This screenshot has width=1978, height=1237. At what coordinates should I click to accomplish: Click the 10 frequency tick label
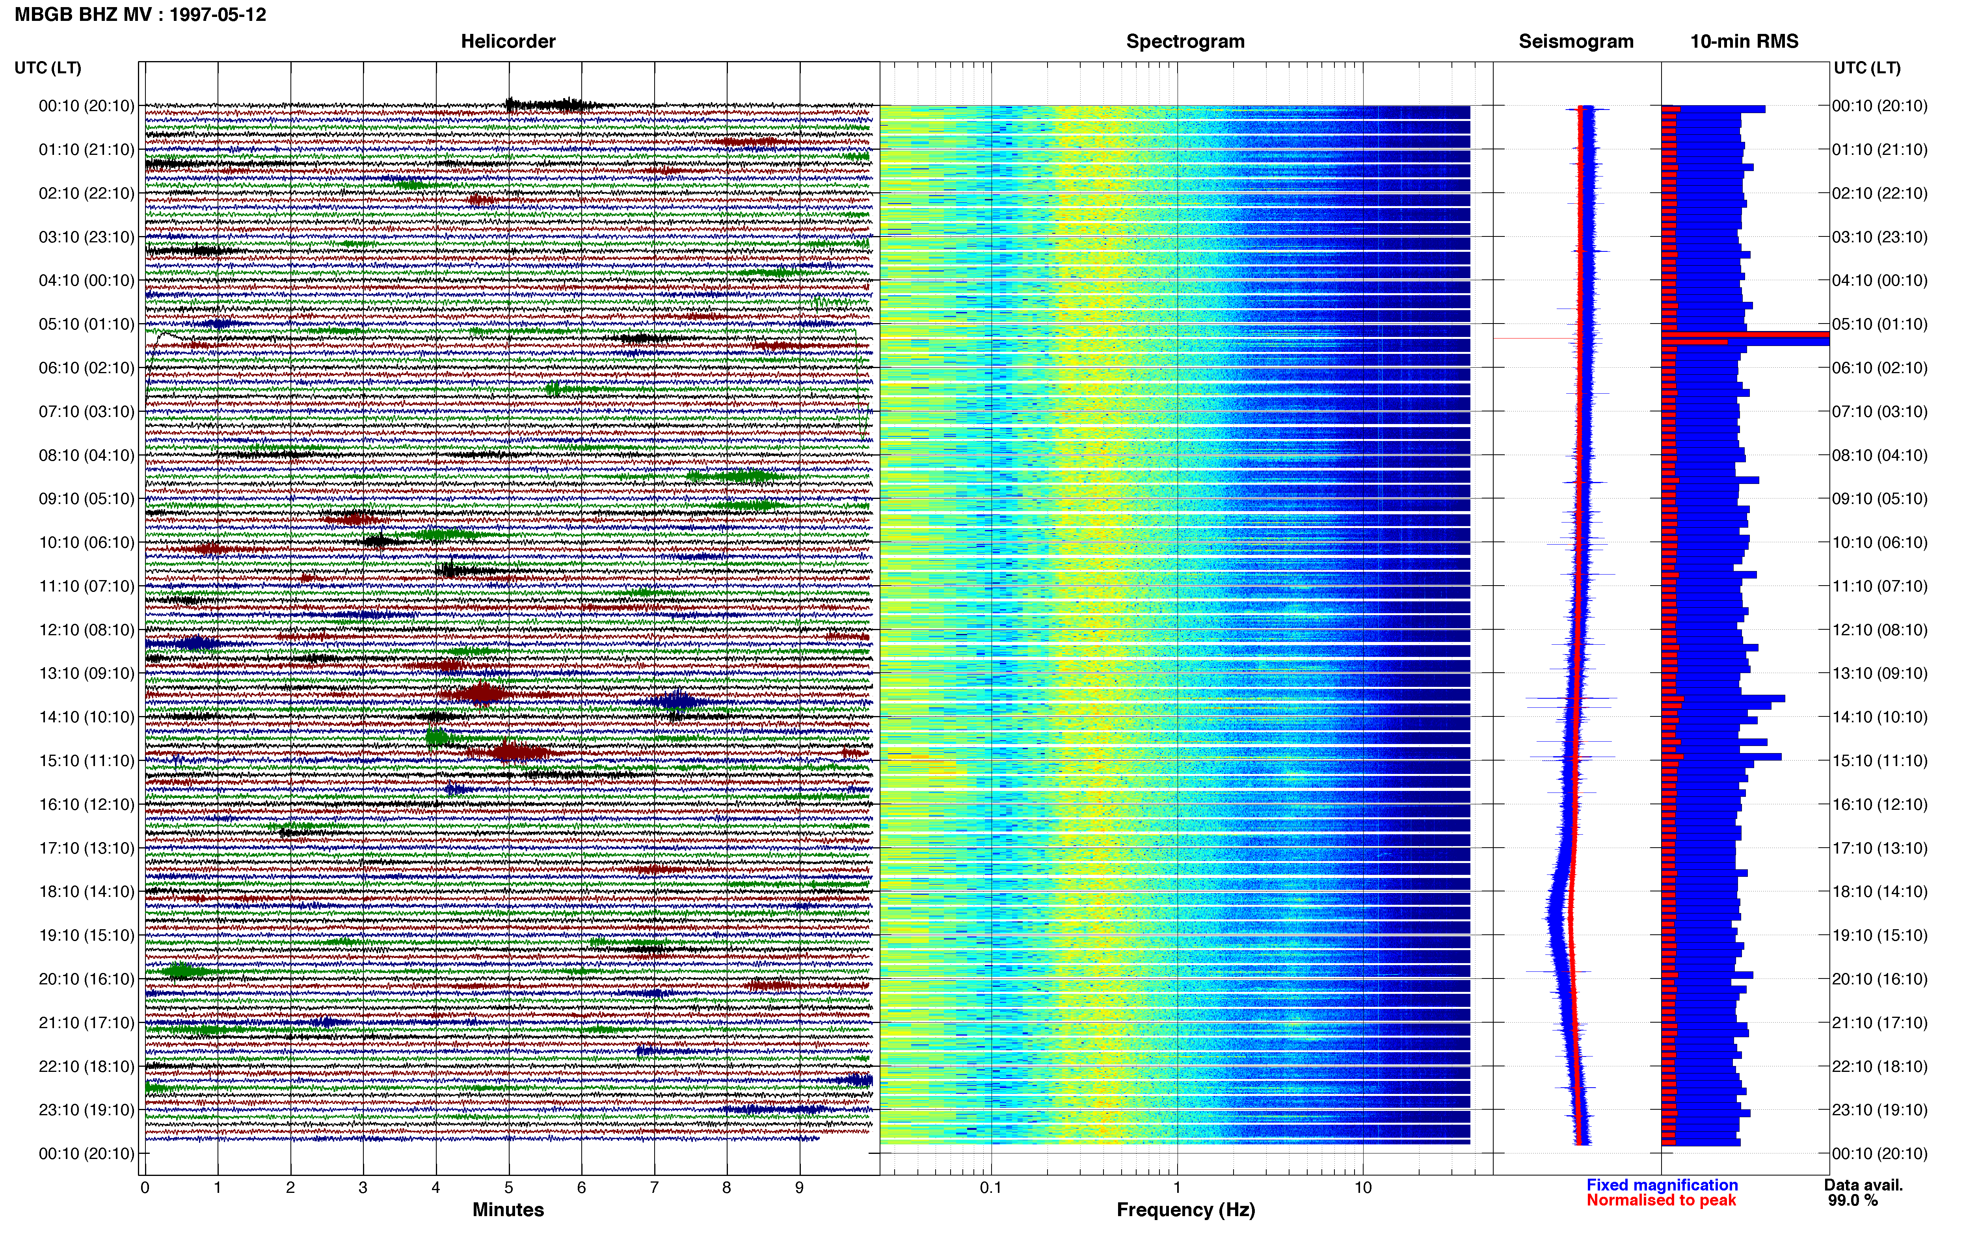(x=1362, y=1187)
